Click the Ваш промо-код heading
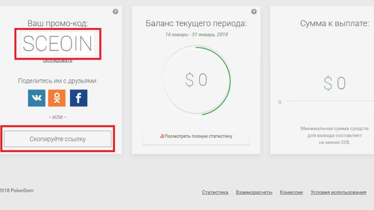The width and height of the screenshot is (374, 210). [x=58, y=23]
